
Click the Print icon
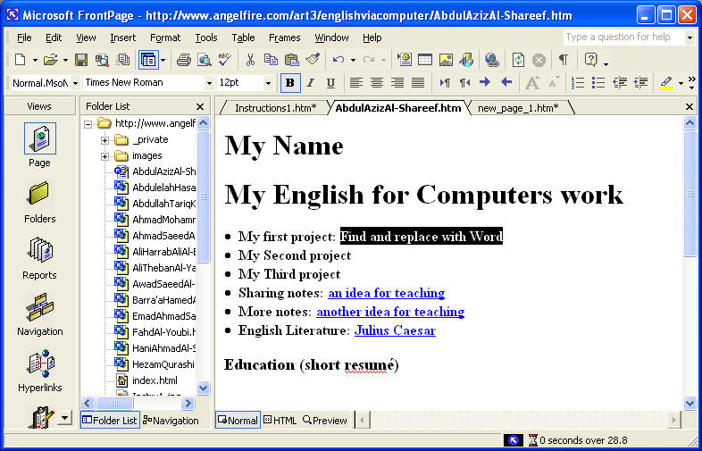click(184, 60)
